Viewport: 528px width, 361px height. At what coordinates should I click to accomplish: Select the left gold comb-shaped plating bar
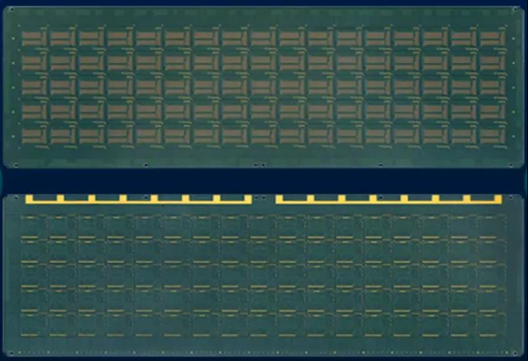[x=139, y=199]
